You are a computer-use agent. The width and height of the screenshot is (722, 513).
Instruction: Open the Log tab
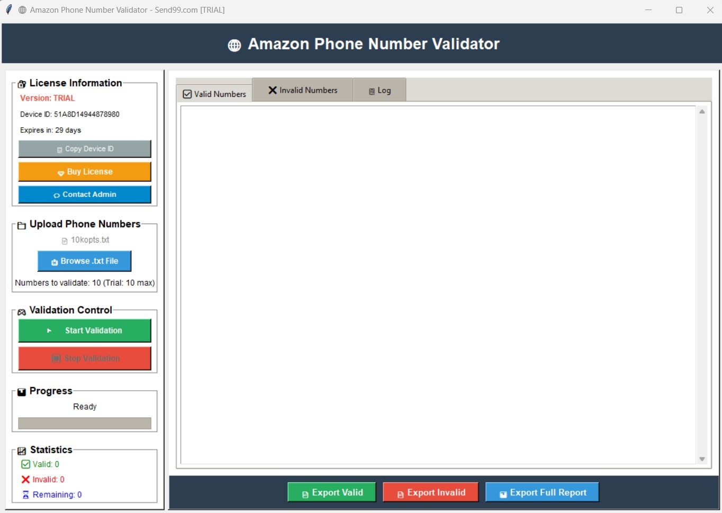(x=380, y=90)
